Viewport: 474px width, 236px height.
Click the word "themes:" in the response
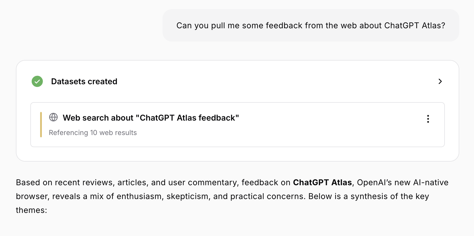click(x=31, y=210)
